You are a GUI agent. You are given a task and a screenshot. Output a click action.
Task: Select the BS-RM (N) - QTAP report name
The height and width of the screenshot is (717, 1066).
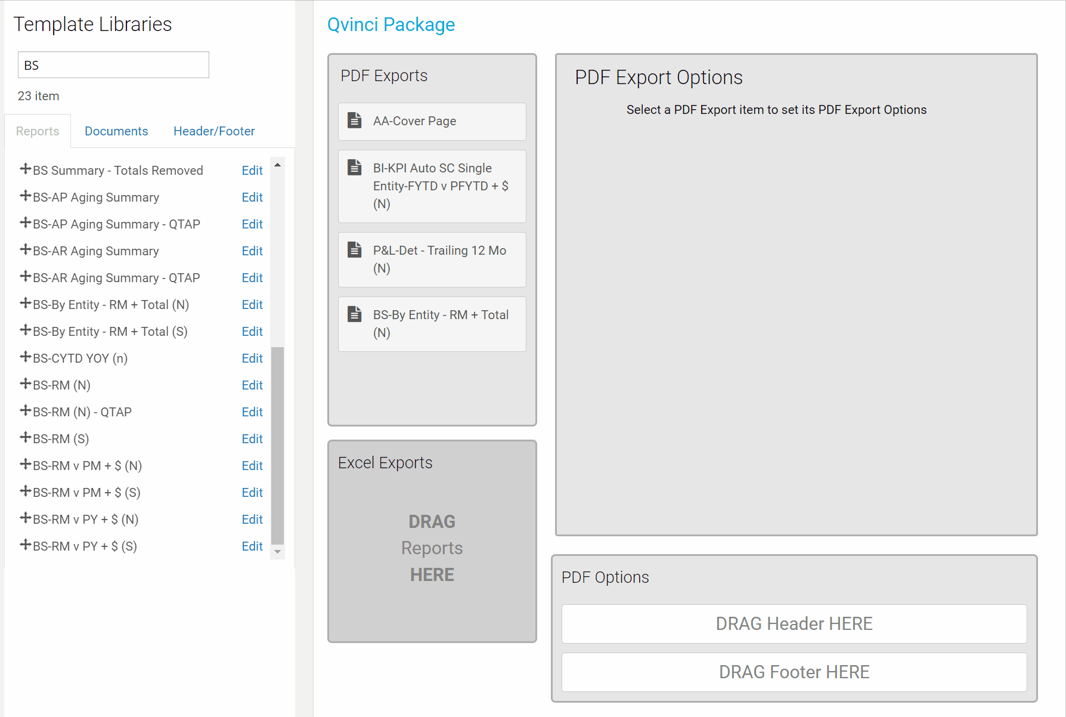[82, 412]
